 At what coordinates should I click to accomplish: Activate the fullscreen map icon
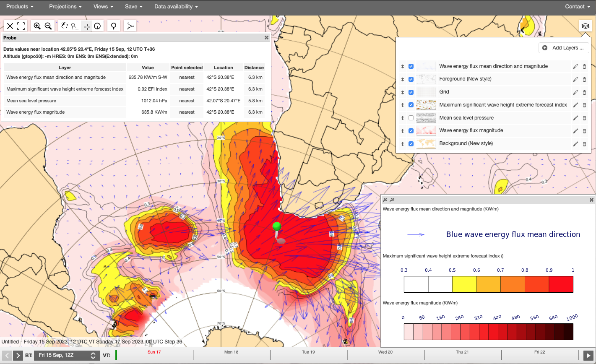[21, 26]
